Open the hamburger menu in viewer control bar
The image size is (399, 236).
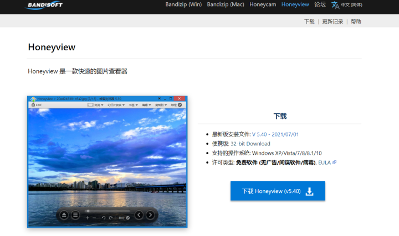[x=75, y=215]
